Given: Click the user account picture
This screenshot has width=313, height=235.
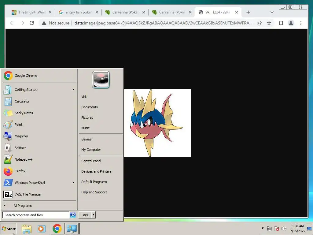Looking at the screenshot, I should coord(101,80).
